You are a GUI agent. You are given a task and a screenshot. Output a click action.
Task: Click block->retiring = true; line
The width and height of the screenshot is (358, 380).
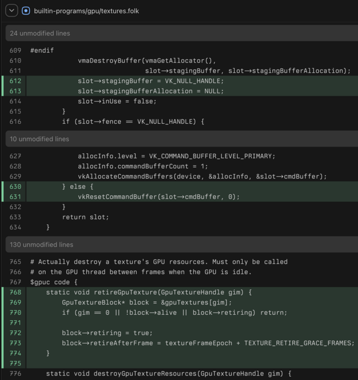(107, 333)
